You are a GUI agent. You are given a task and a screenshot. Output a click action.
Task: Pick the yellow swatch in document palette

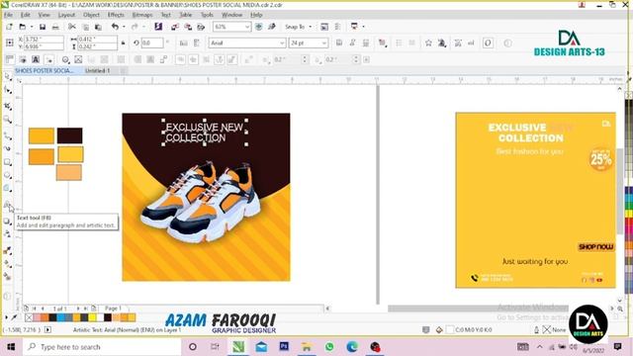pos(92,317)
